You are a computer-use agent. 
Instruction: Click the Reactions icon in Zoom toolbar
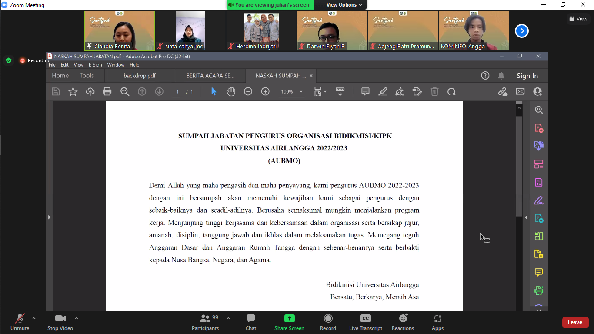tap(403, 322)
